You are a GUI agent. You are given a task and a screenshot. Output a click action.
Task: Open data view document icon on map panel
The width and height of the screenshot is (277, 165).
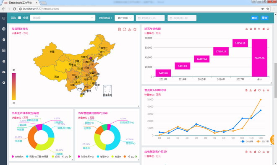[x=120, y=29]
